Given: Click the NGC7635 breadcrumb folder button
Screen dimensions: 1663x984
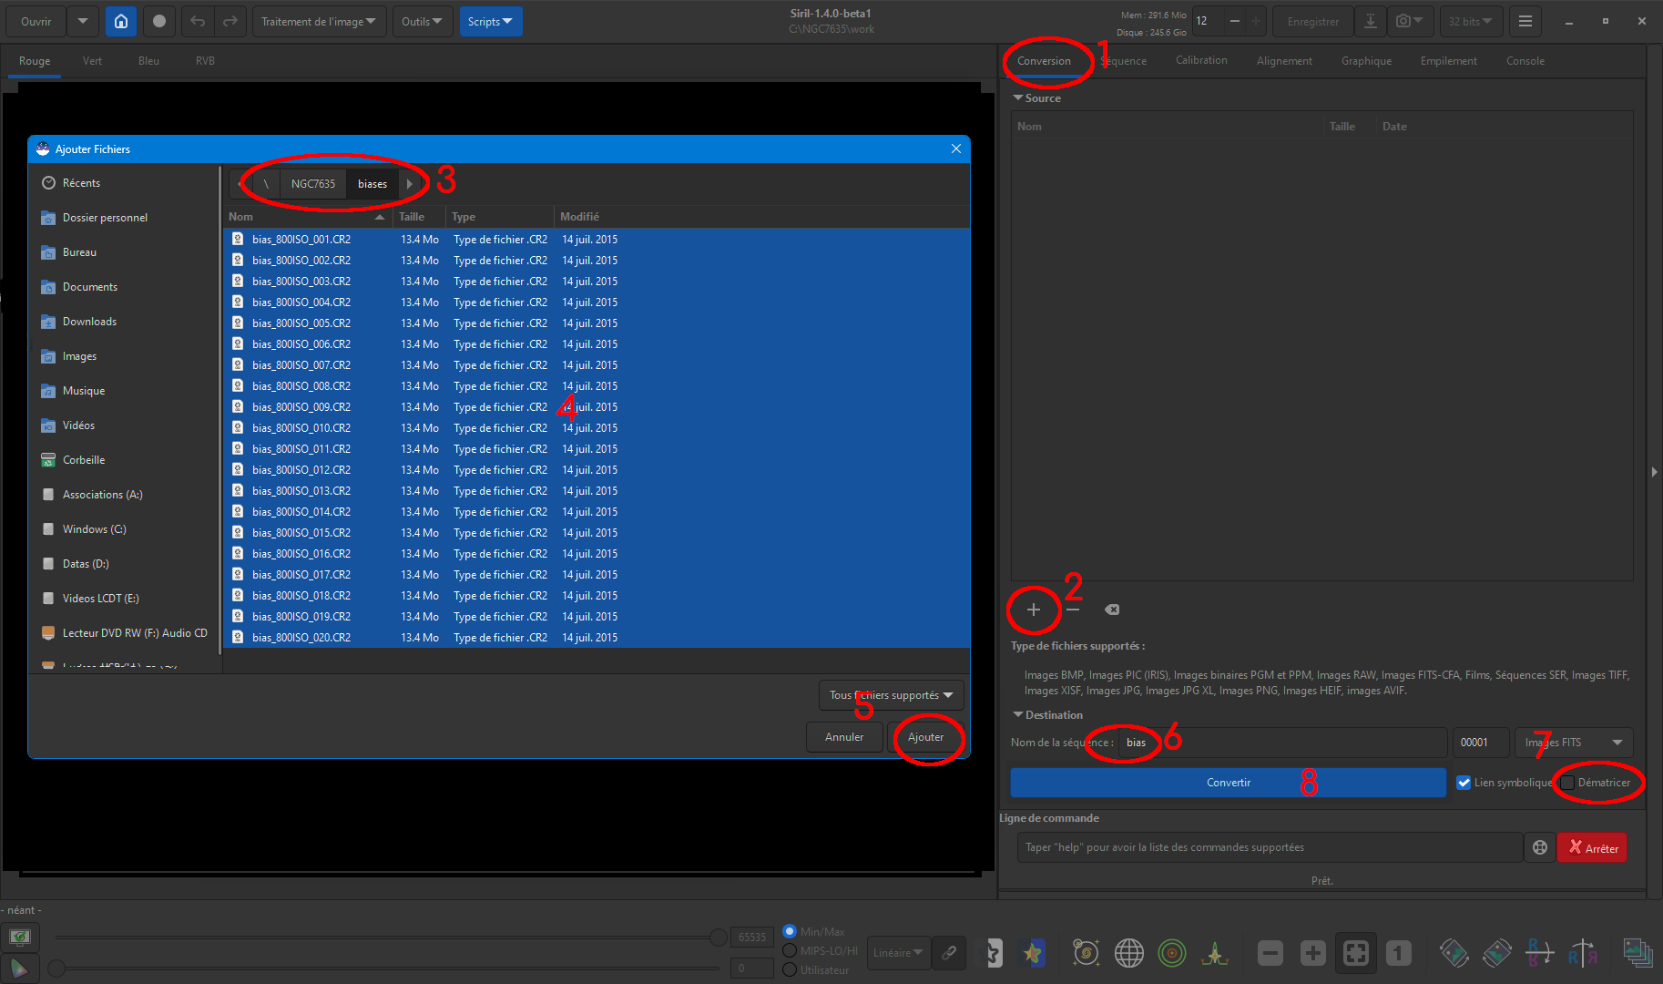Looking at the screenshot, I should pos(312,183).
